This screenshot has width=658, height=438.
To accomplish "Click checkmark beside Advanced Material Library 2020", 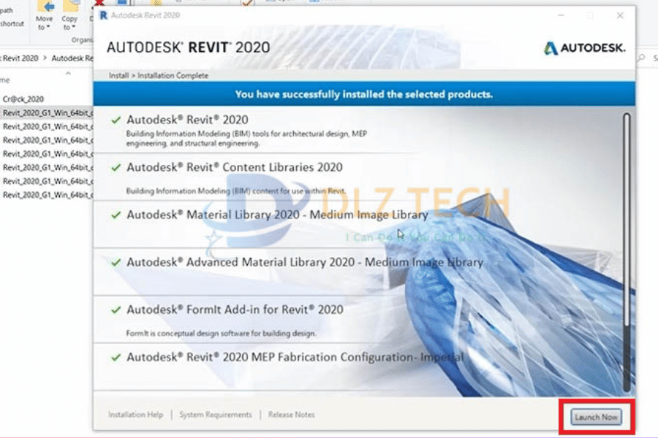I will pos(116,262).
